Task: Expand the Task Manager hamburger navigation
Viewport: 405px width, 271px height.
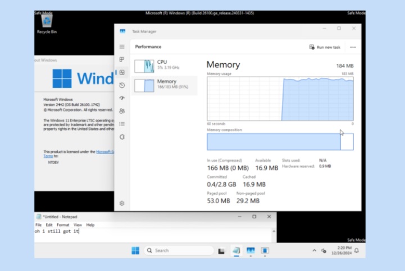Action: click(x=122, y=47)
